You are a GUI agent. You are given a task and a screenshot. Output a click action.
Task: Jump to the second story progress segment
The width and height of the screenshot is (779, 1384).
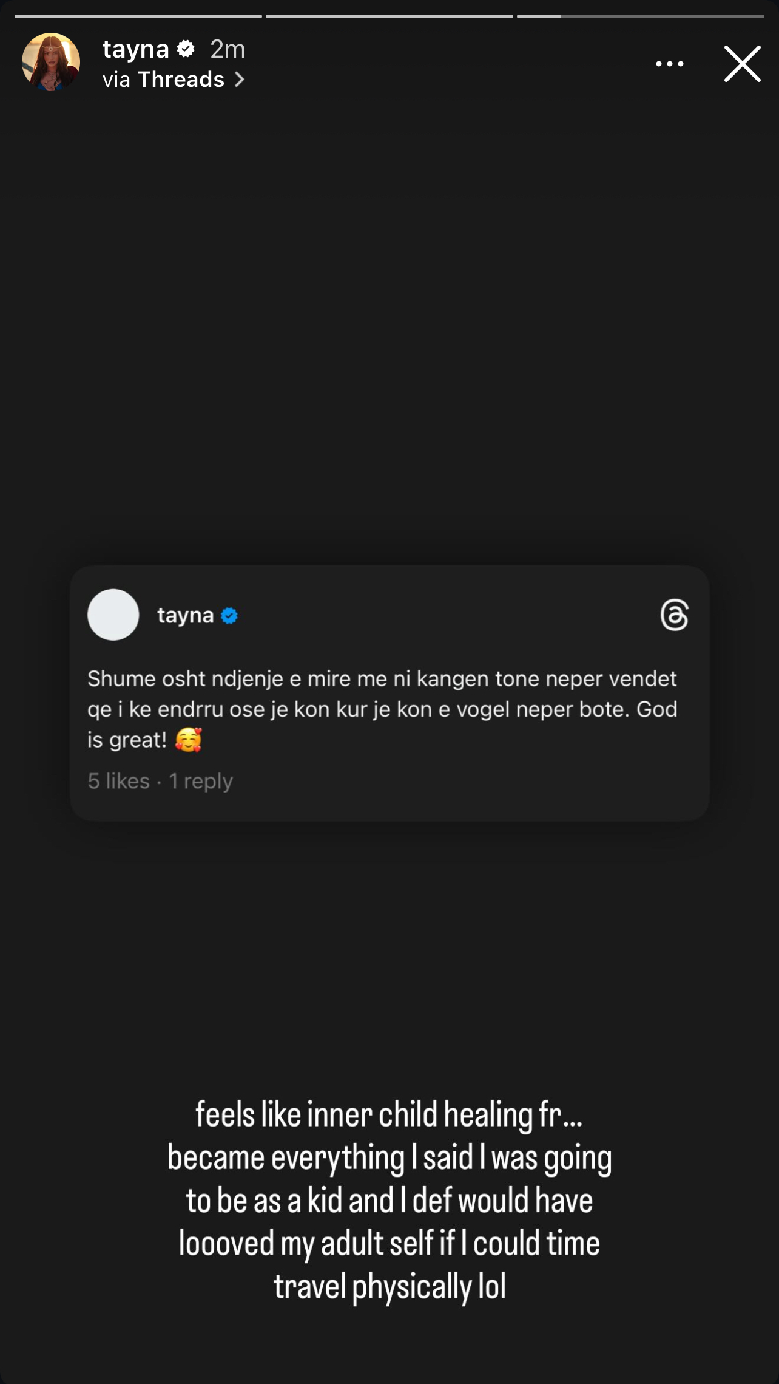coord(389,16)
